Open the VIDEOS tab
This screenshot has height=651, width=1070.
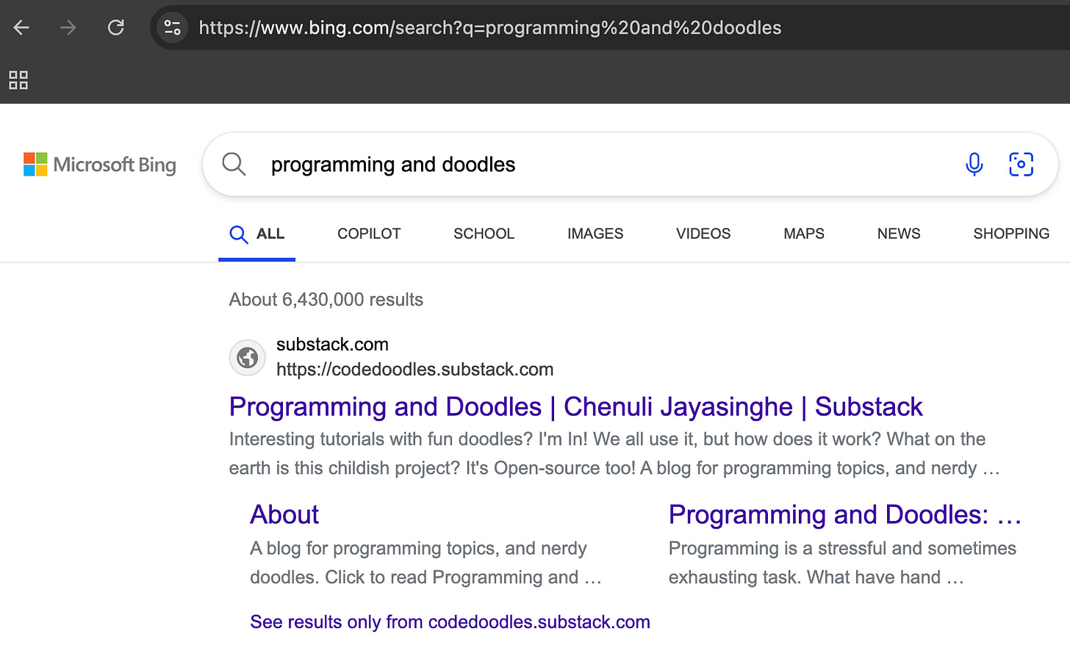coord(703,234)
